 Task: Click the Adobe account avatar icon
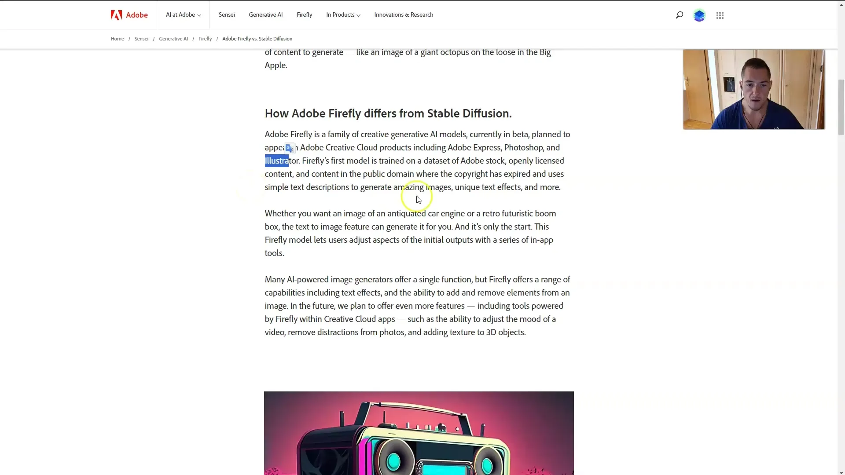click(699, 15)
